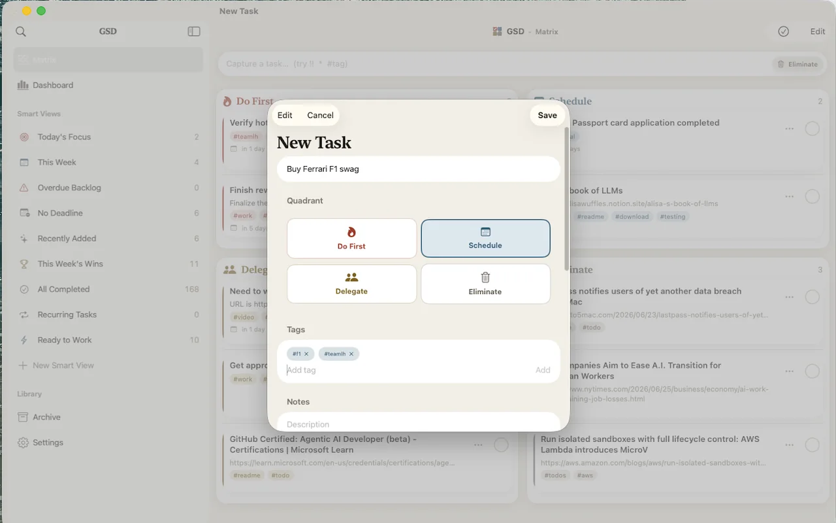Click the #readme tag on GitHub task
Screen dimensions: 836x523
[247, 475]
